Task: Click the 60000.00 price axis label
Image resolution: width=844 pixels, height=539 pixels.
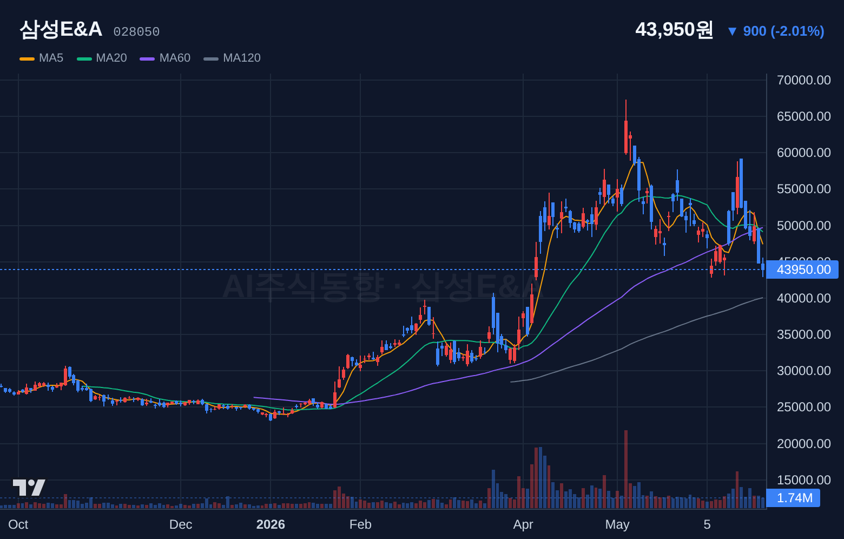Action: tap(803, 153)
